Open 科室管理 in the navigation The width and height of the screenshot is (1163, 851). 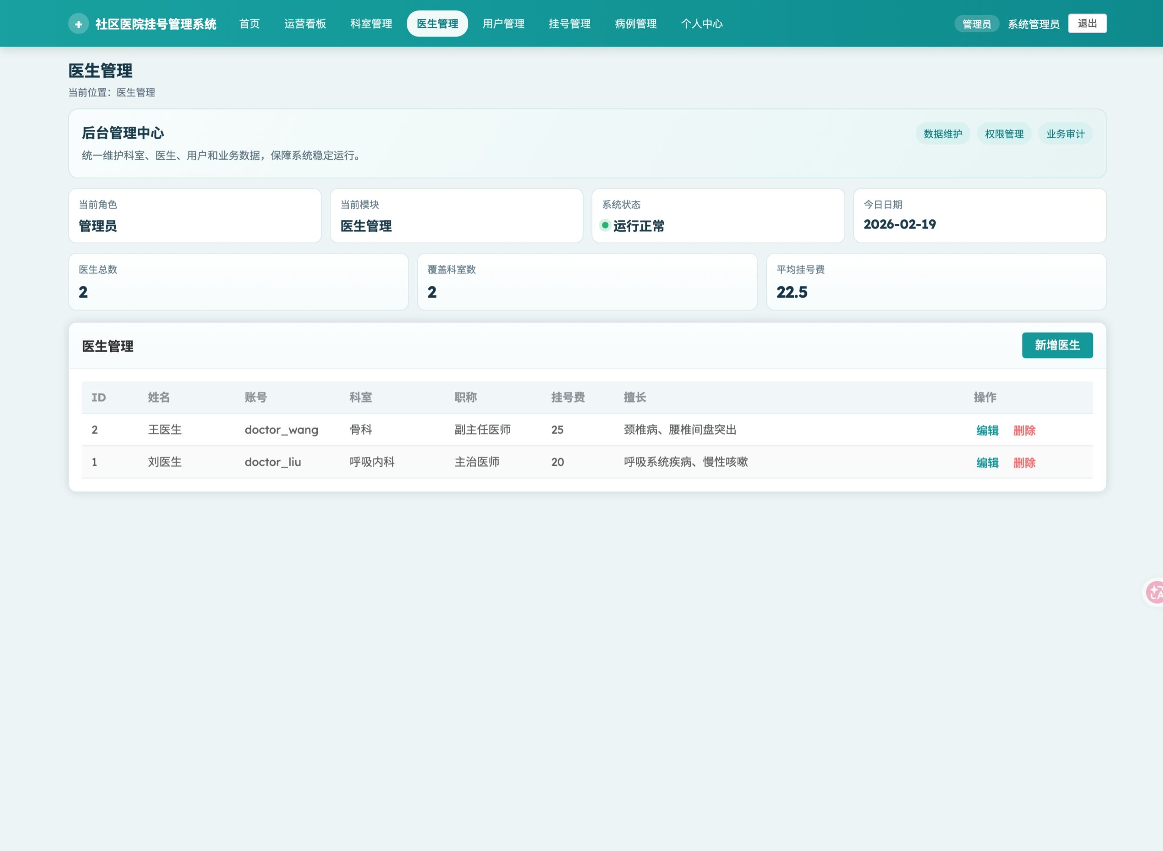[x=371, y=24]
